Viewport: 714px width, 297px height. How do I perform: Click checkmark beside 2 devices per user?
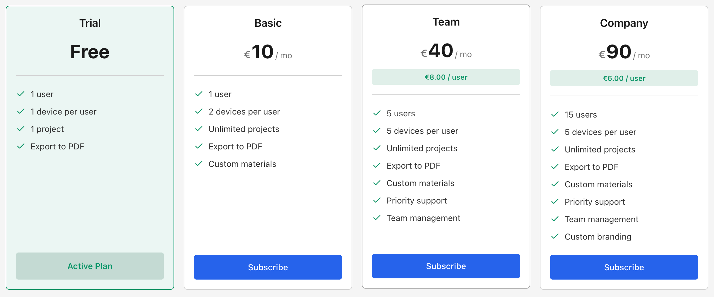click(x=199, y=111)
